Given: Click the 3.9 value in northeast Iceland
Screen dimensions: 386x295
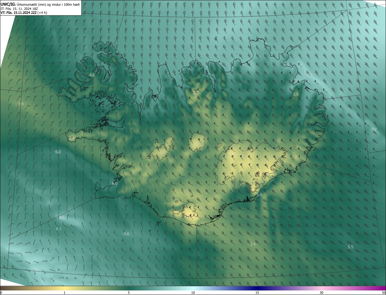Looking at the screenshot, I should (296, 94).
